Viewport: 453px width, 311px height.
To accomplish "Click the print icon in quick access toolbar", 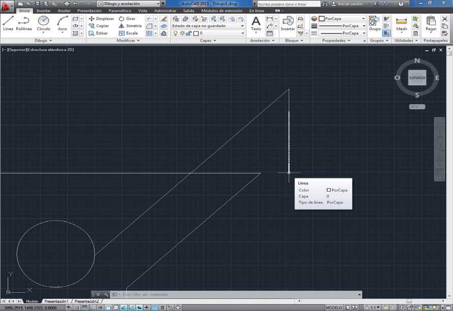I will (67, 4).
